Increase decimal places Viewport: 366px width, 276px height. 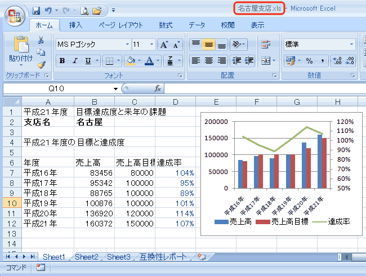pos(337,61)
